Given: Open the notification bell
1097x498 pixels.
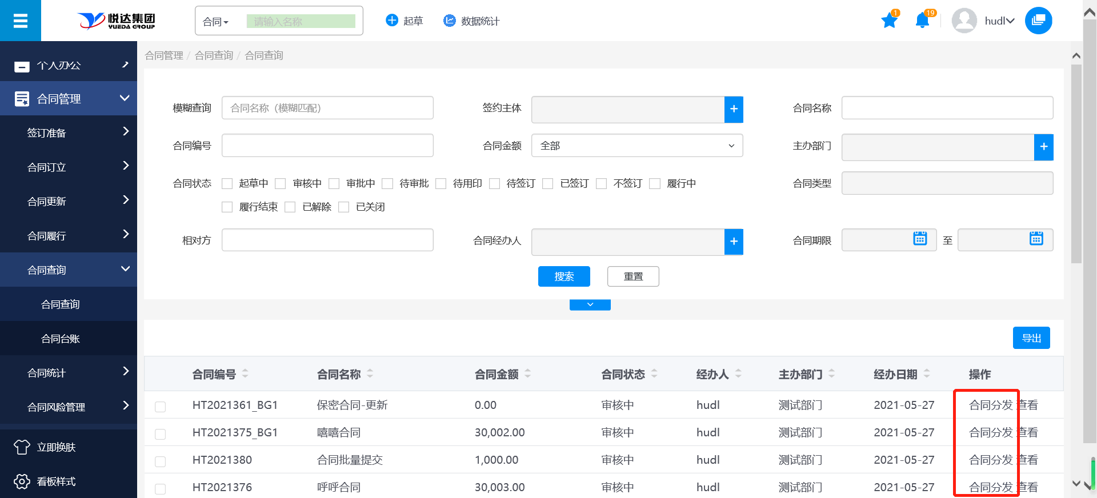Looking at the screenshot, I should [x=922, y=21].
